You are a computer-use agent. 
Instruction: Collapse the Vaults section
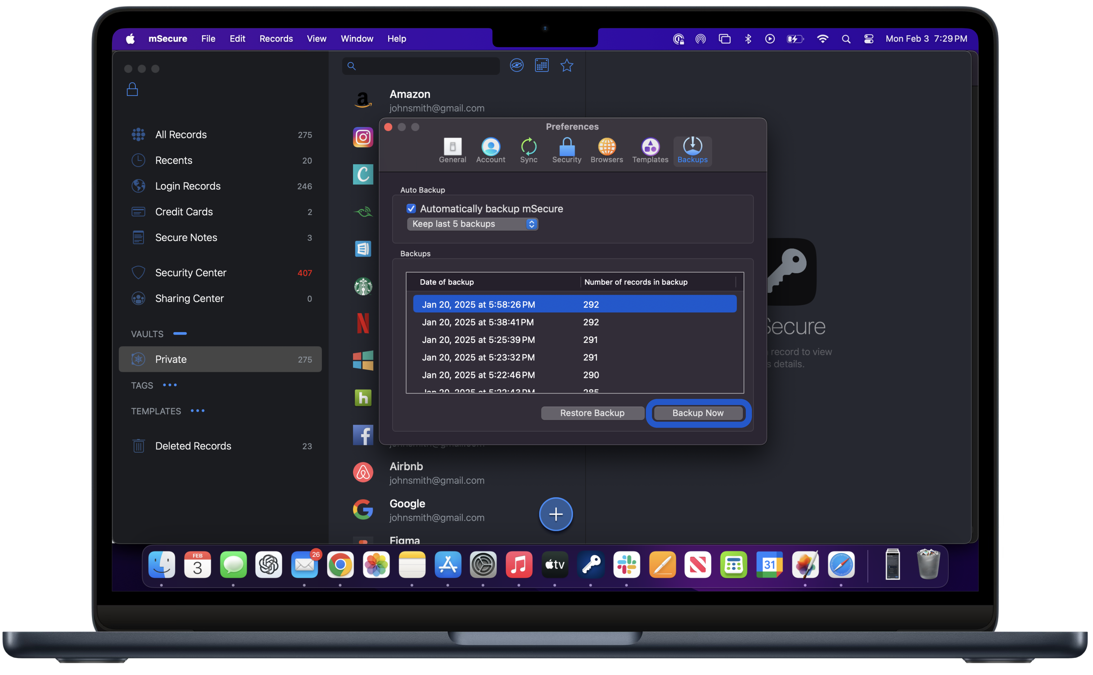pyautogui.click(x=180, y=334)
